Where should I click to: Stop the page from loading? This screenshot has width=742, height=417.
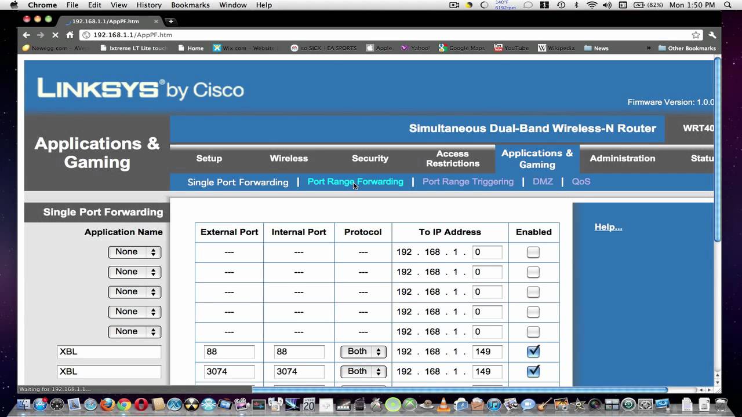(x=56, y=35)
